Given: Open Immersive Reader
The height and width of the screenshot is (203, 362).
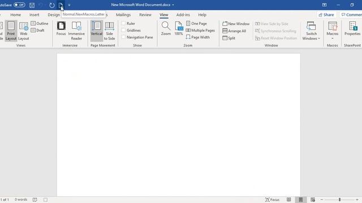Looking at the screenshot, I should coord(76,31).
